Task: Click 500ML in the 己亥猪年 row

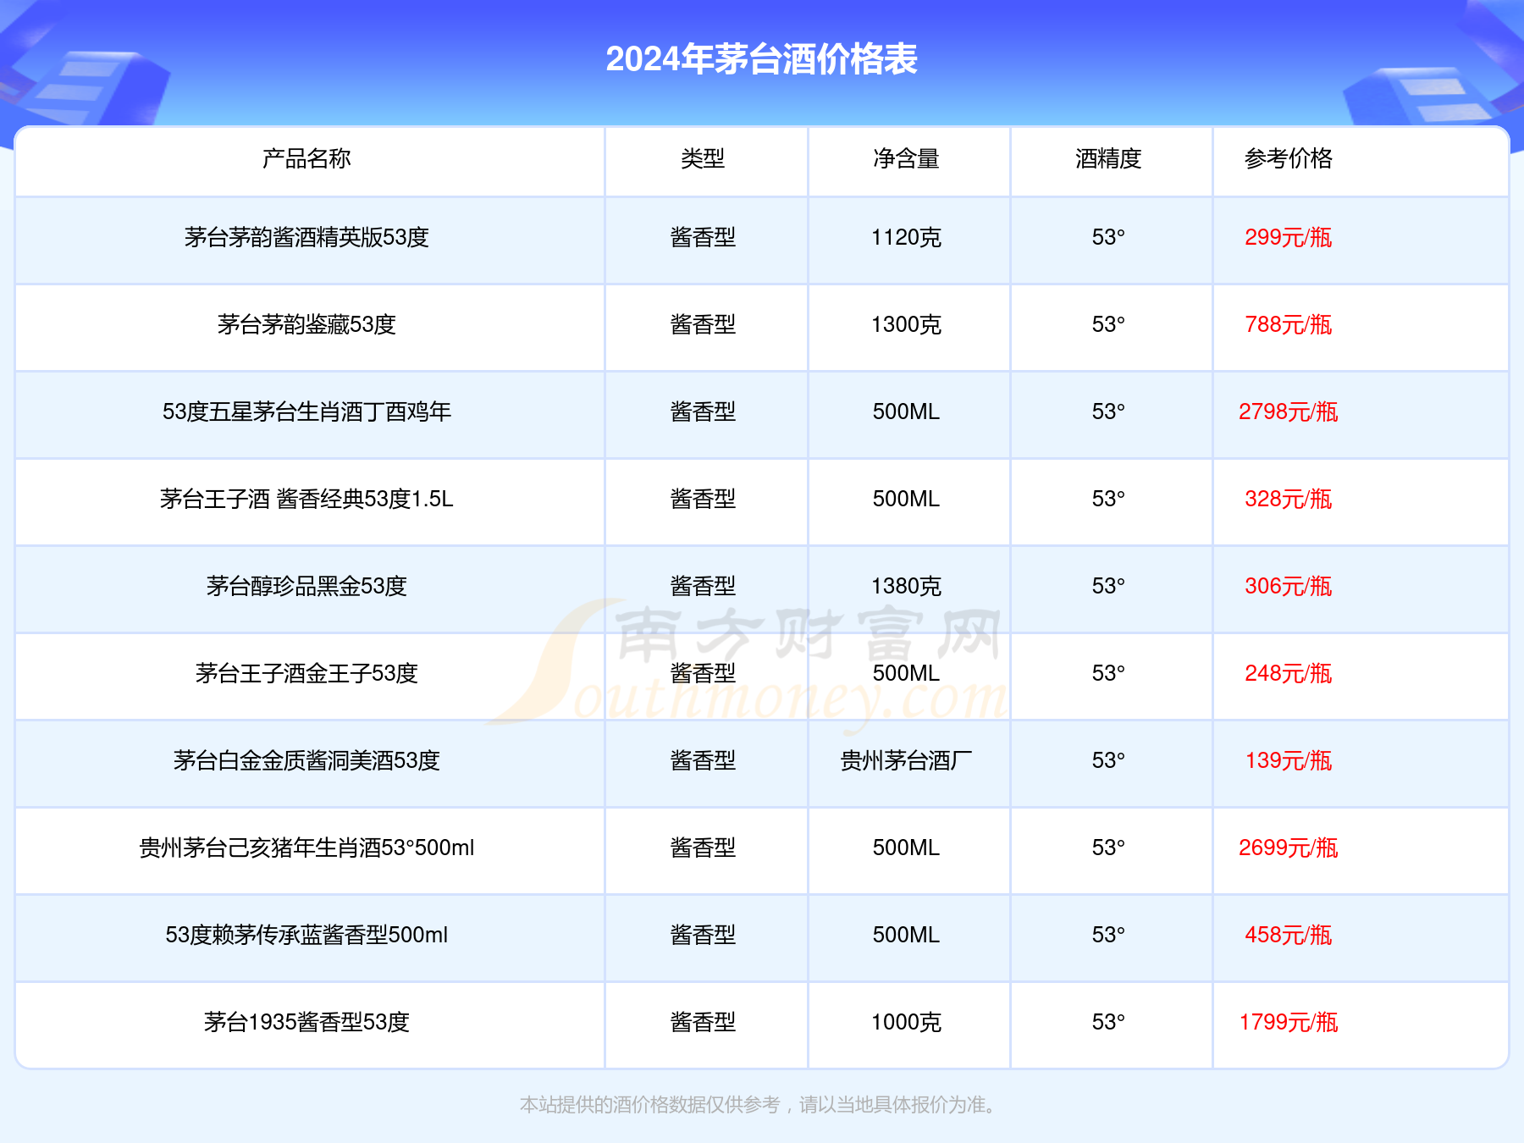Action: tap(906, 848)
